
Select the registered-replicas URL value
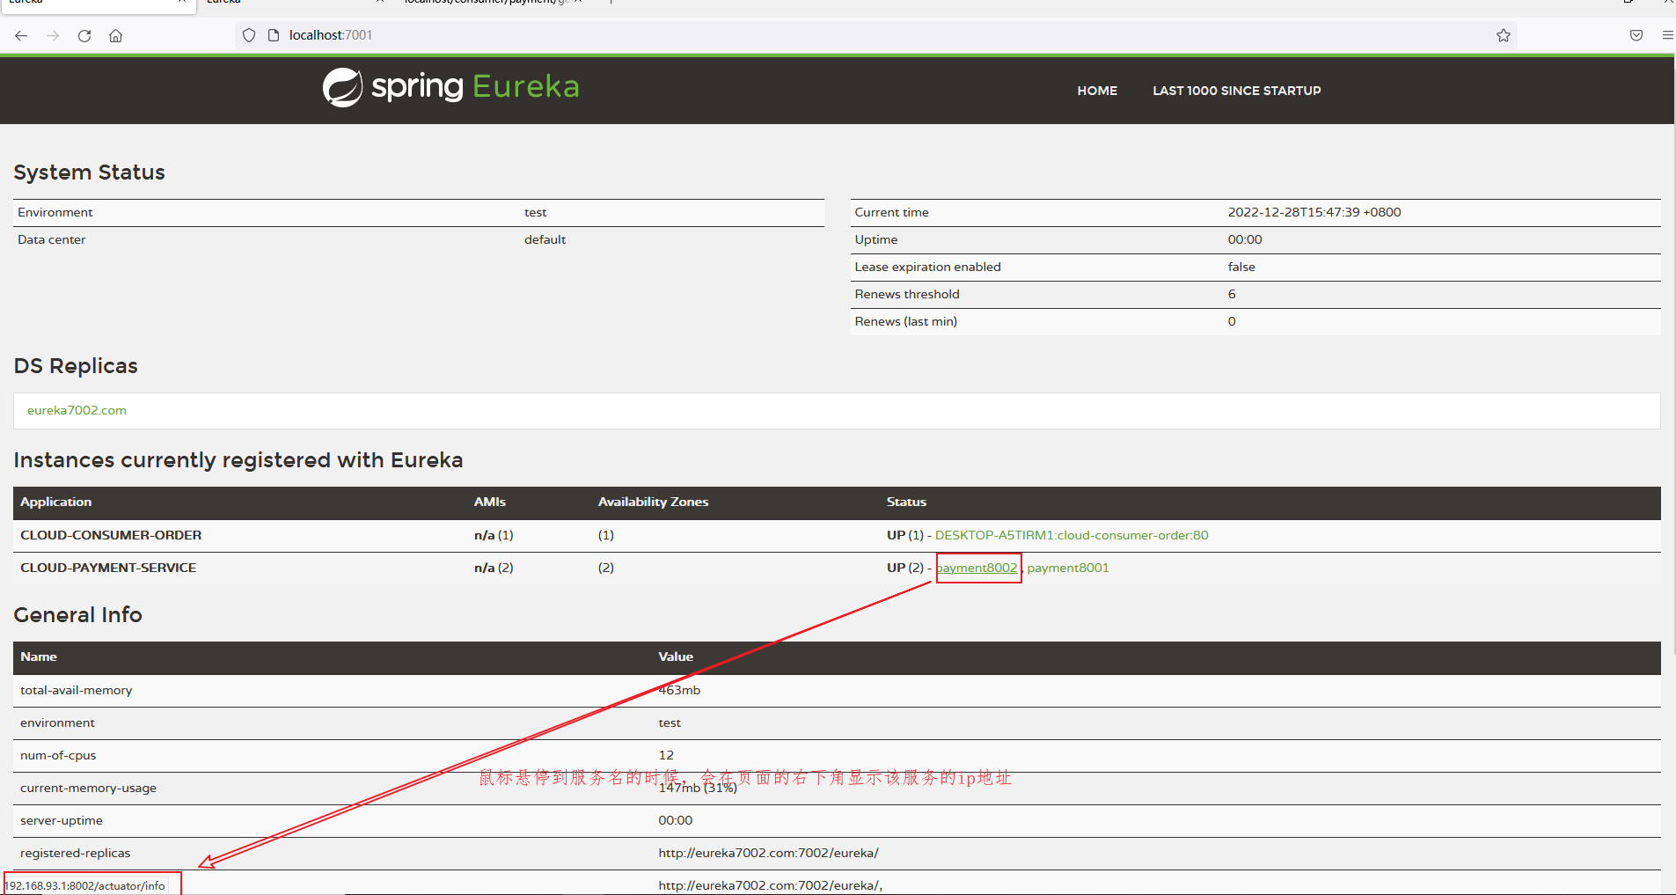pos(768,853)
